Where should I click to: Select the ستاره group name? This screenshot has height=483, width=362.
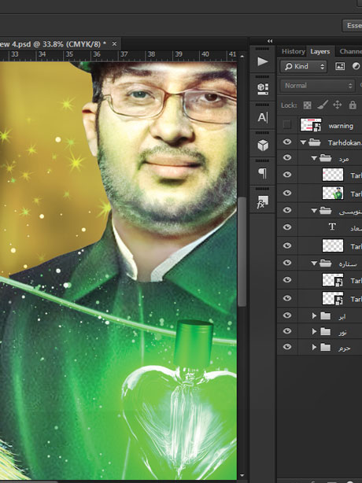tap(348, 264)
